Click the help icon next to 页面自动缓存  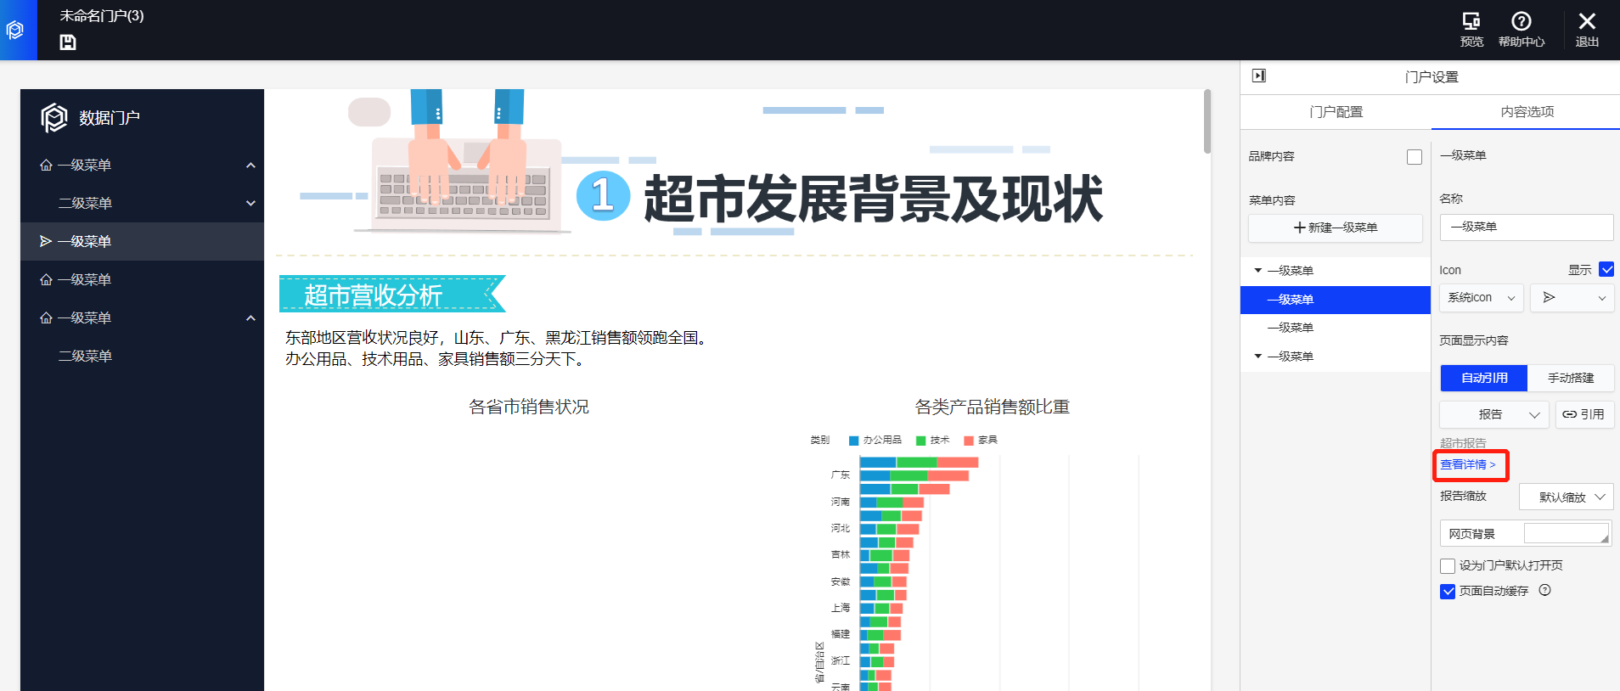coord(1545,590)
